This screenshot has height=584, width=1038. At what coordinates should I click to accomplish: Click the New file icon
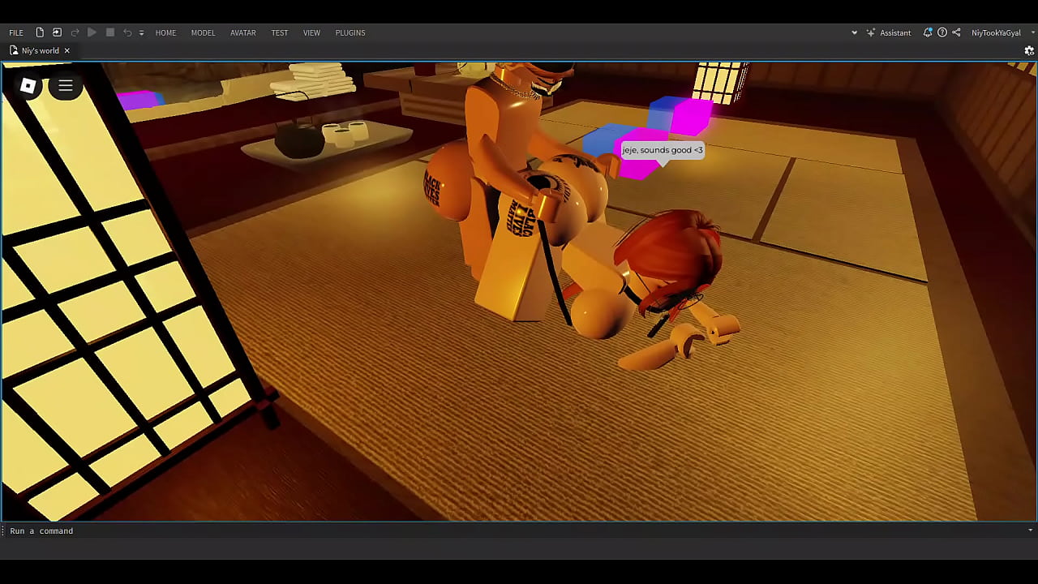click(x=40, y=32)
